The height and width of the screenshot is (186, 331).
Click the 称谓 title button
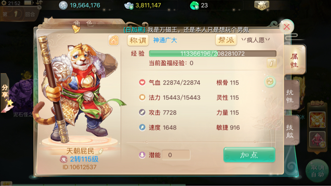[x=138, y=40]
